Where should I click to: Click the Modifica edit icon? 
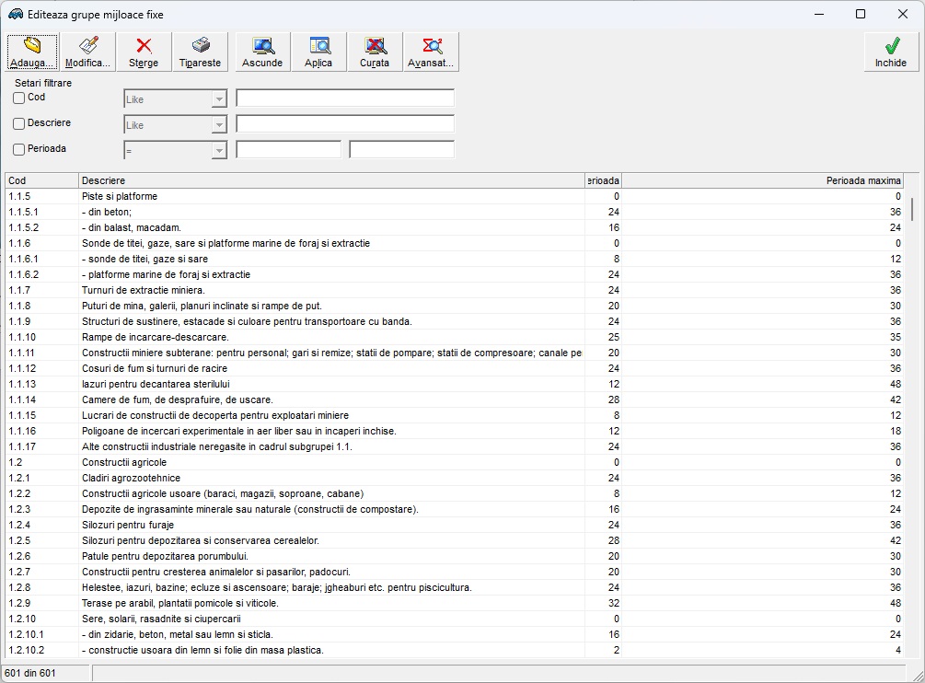tap(88, 52)
